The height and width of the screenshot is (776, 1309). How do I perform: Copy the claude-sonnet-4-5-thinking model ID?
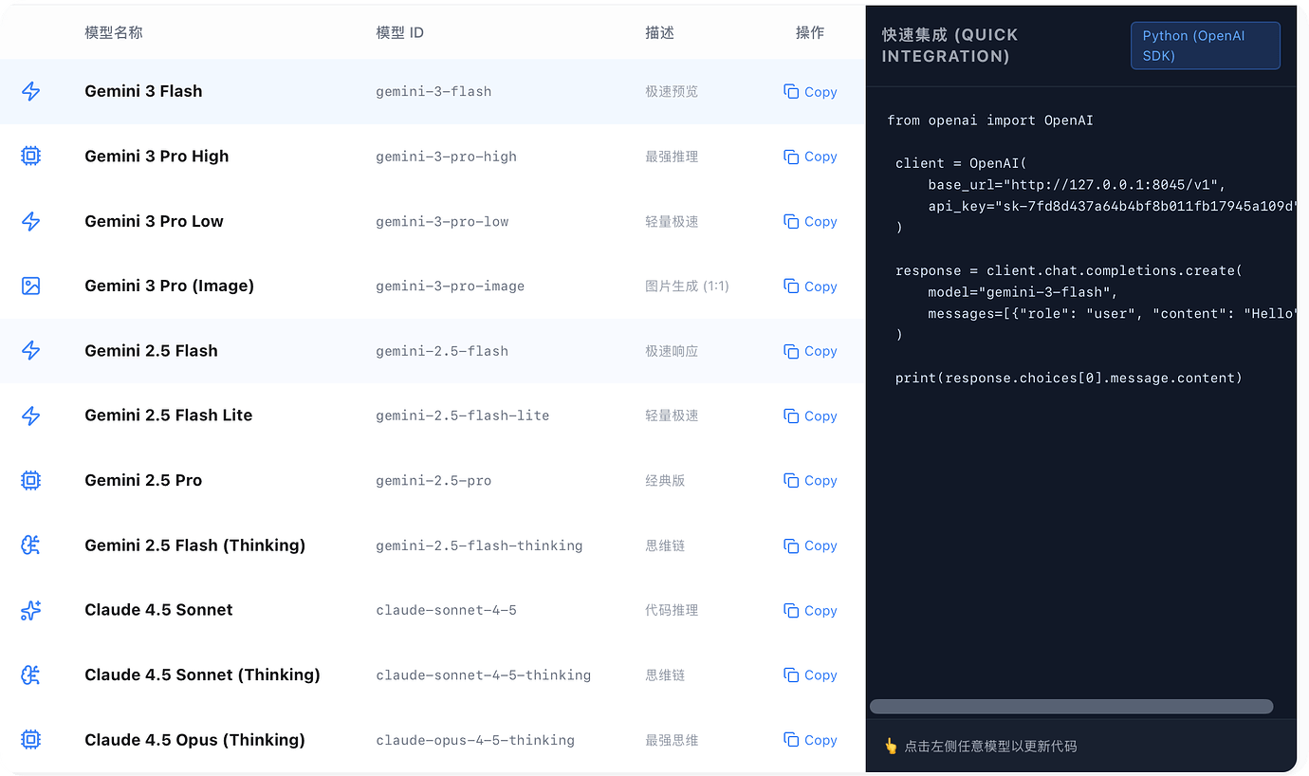810,675
